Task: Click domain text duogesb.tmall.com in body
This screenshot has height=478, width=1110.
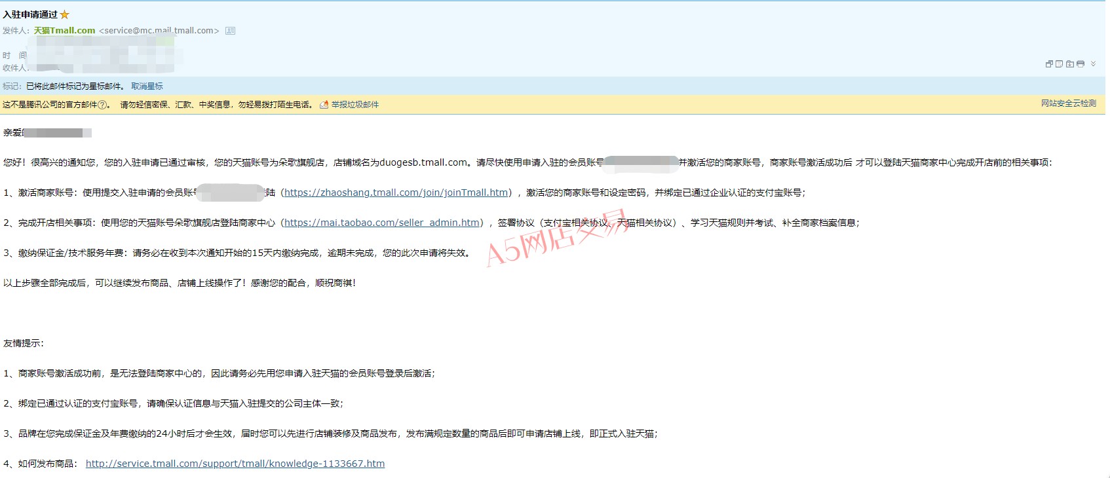Action: click(x=423, y=162)
